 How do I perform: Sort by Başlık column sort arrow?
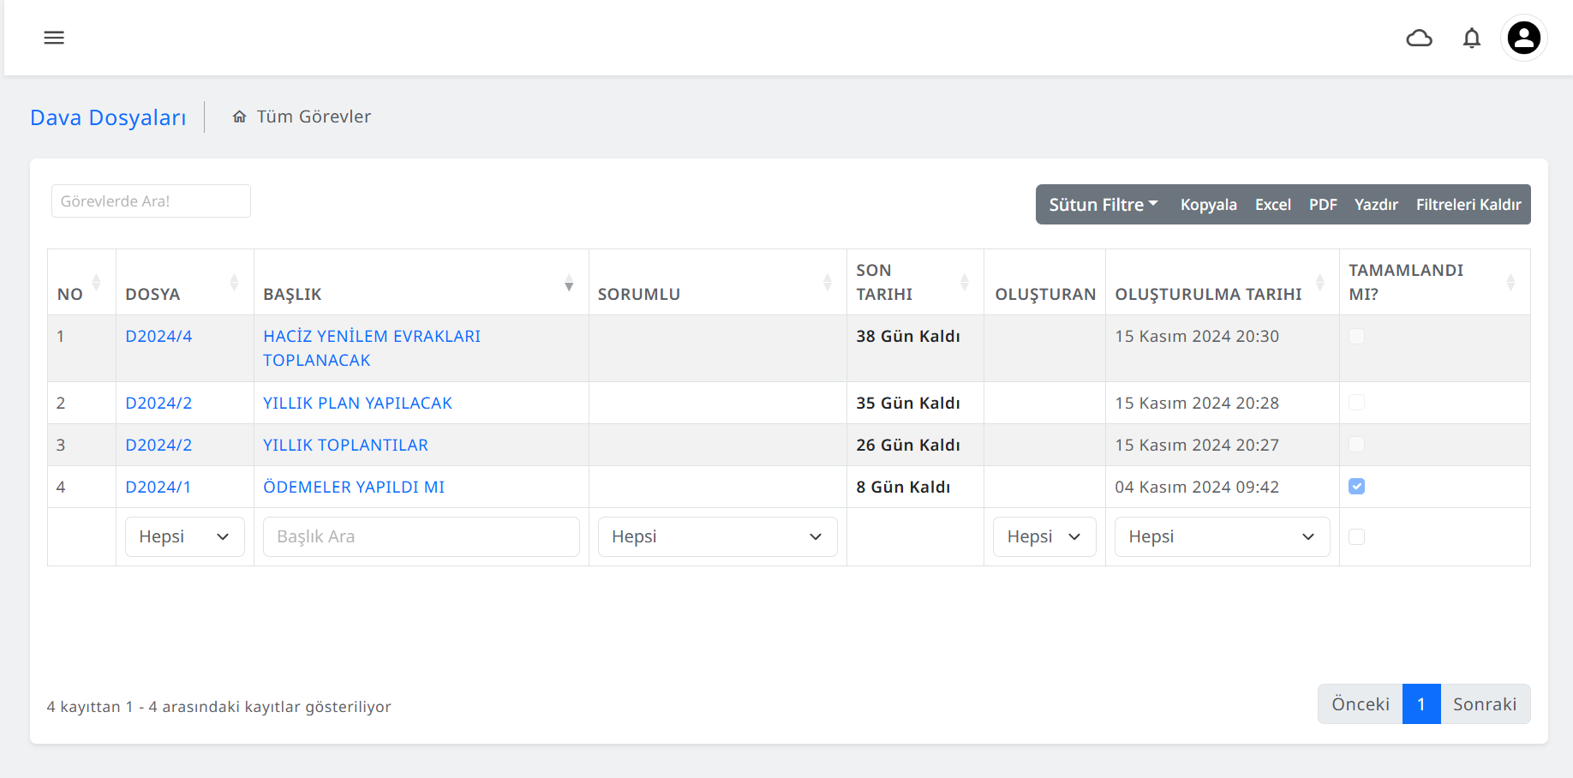tap(569, 284)
